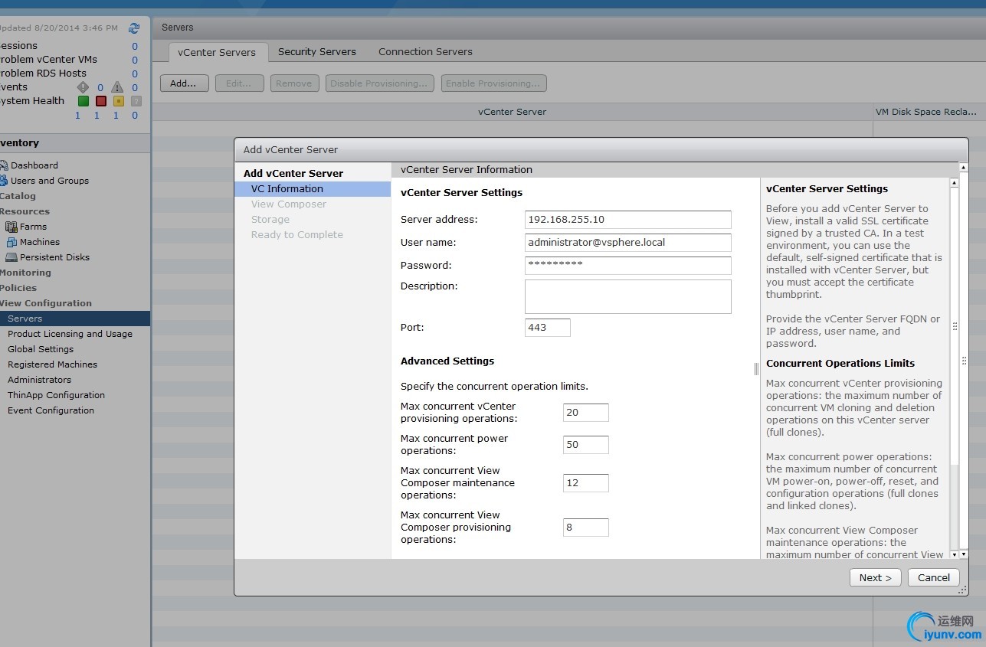Click the Server address input field
Viewport: 986px width, 647px height.
coord(627,220)
